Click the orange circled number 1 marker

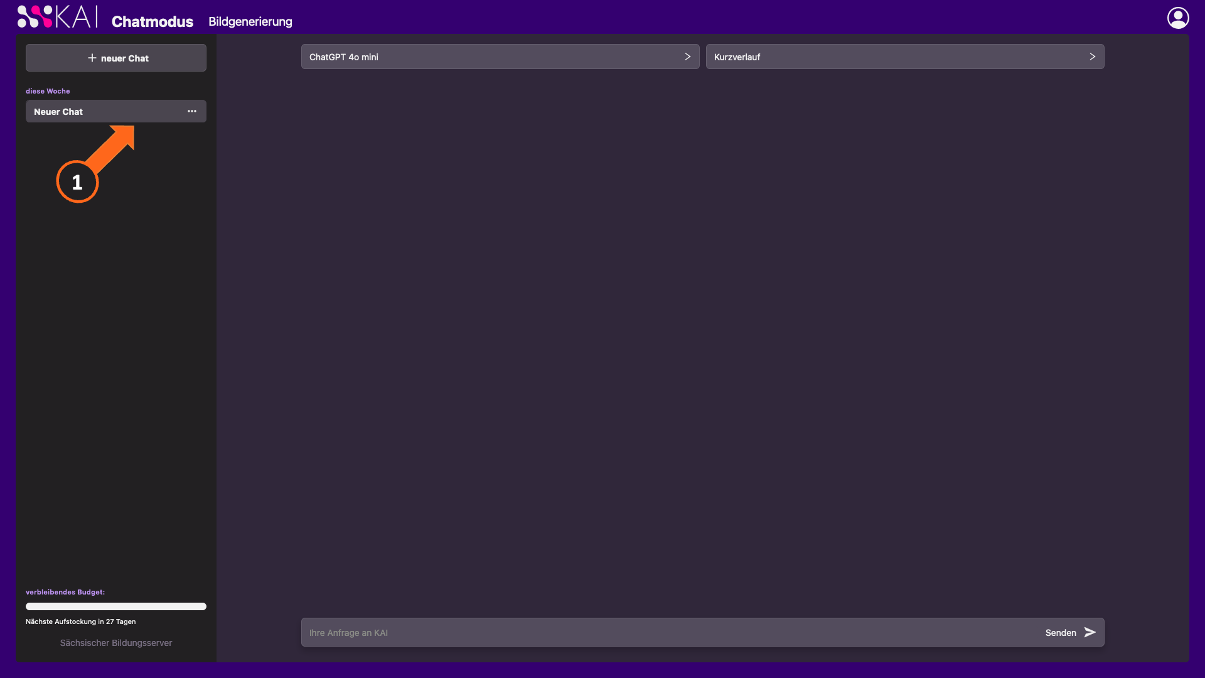click(77, 182)
